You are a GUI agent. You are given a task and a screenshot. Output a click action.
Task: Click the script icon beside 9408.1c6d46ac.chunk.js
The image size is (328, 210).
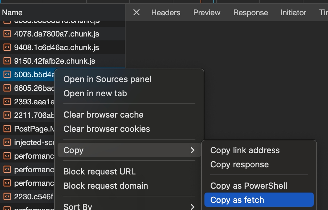pos(7,47)
